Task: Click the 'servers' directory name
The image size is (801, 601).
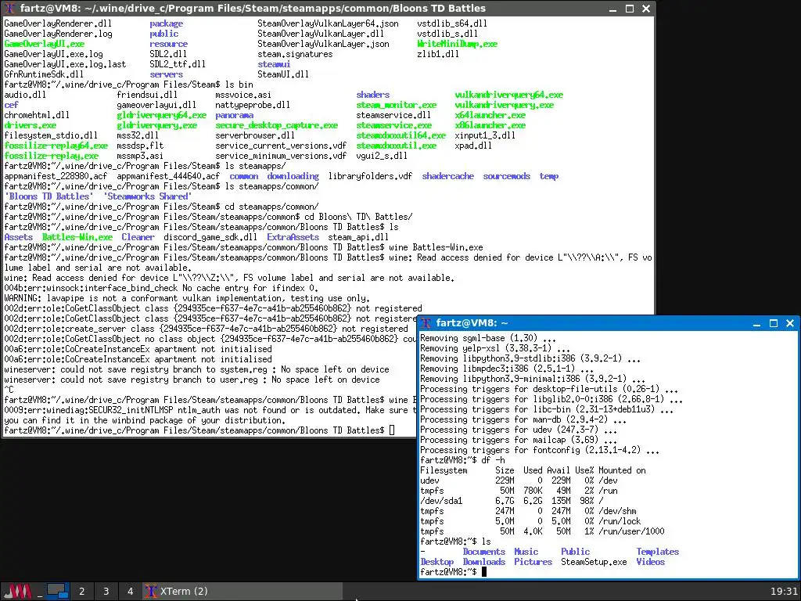Action: tap(166, 74)
